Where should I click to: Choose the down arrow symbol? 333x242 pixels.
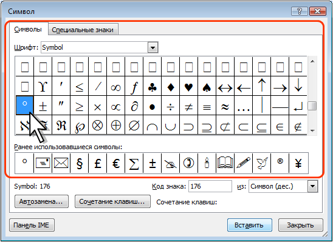pos(298,86)
